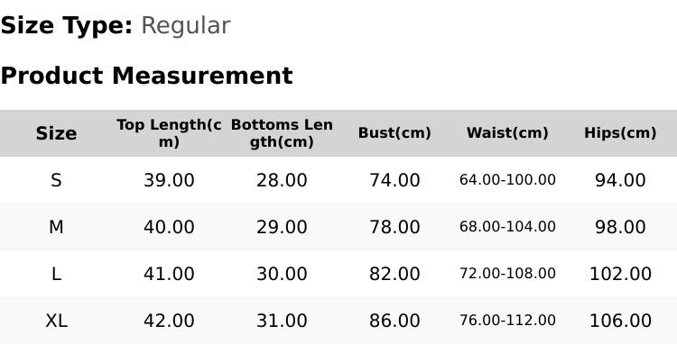This screenshot has width=677, height=344.
Task: Click waist range 64.00-100.00 cell
Action: pos(507,180)
